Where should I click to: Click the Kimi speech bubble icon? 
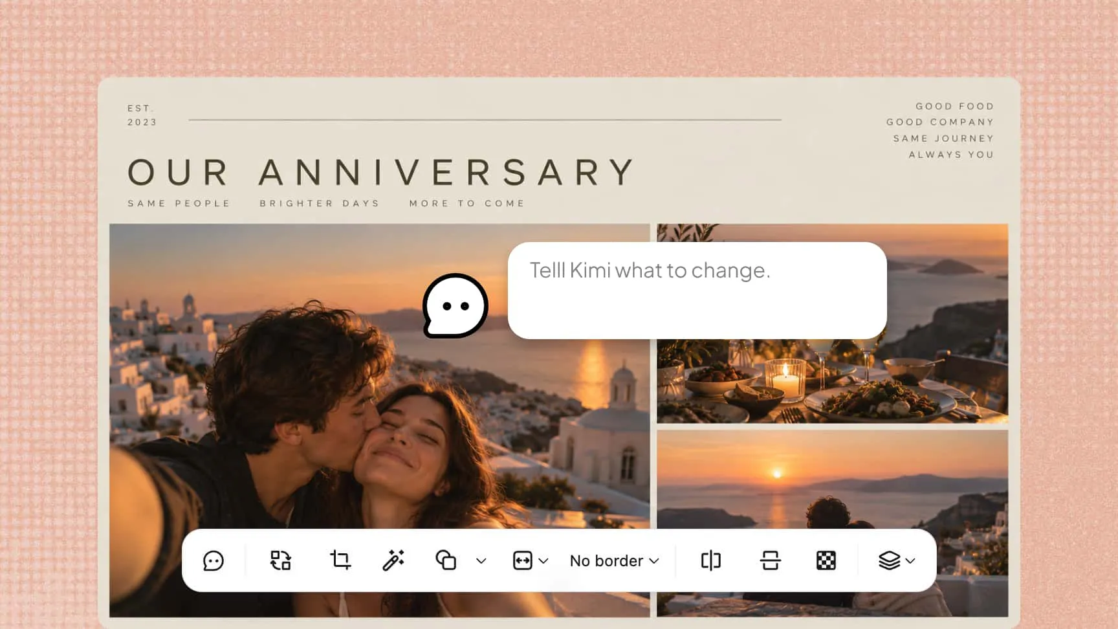click(455, 305)
